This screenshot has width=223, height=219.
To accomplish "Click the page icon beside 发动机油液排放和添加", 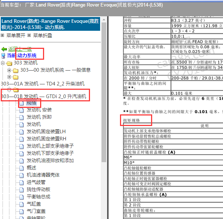I will (21, 161).
